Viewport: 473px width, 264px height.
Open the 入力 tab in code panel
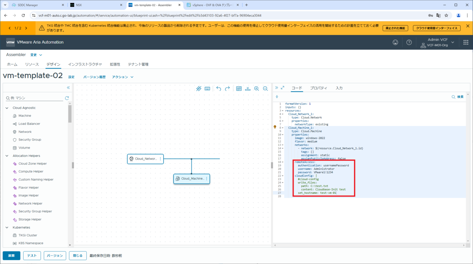pos(339,88)
